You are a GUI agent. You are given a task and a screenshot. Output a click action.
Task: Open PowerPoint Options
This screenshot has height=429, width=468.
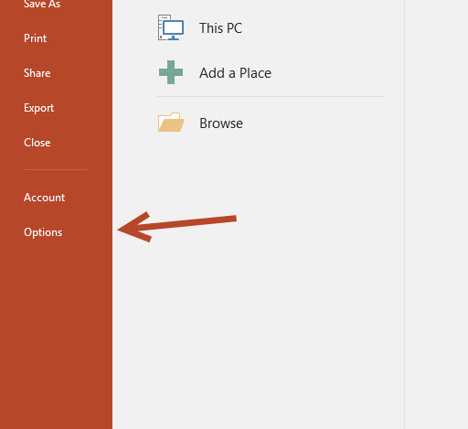coord(43,232)
